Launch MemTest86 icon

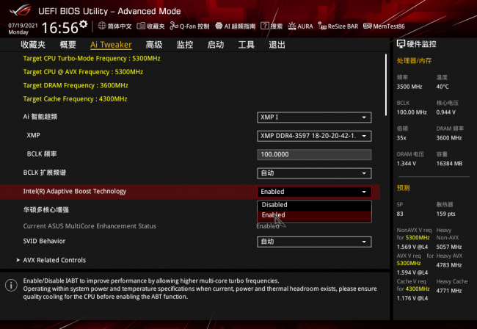click(x=367, y=26)
